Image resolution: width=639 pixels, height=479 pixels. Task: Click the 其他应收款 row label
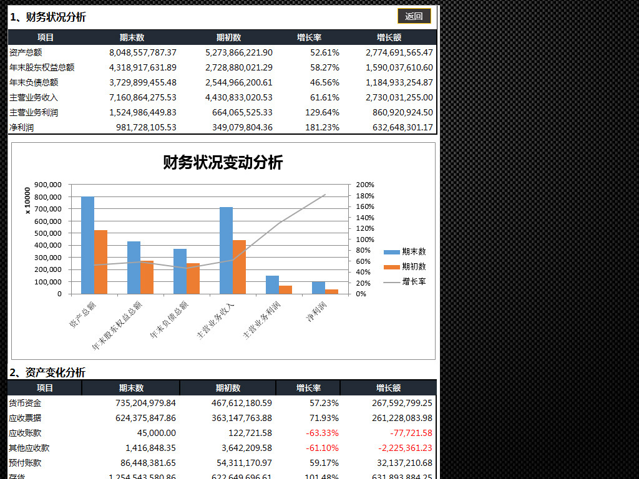pyautogui.click(x=29, y=448)
